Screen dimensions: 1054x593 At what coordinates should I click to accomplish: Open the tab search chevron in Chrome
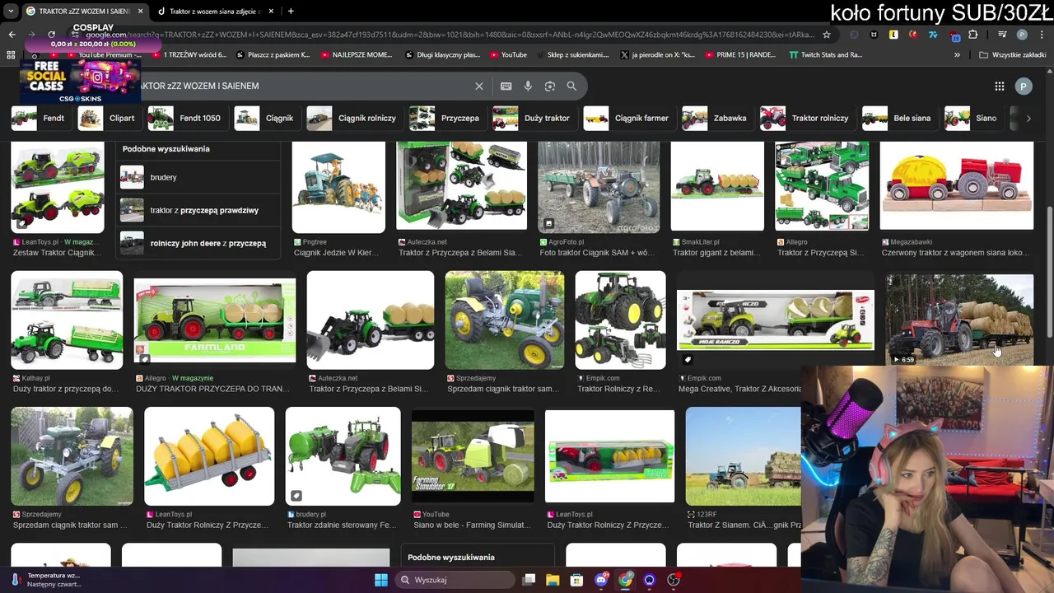[11, 12]
